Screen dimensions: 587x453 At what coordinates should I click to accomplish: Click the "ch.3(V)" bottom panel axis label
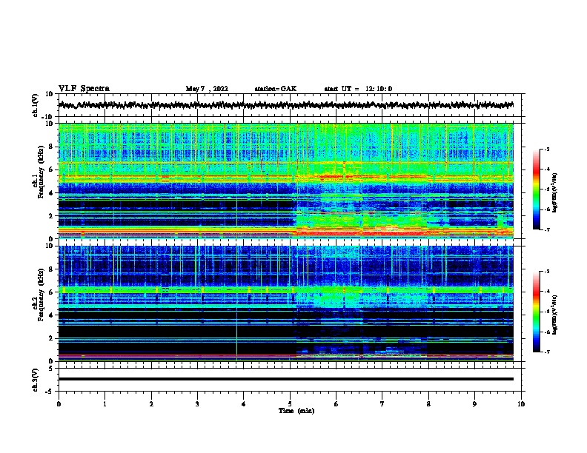(x=35, y=380)
